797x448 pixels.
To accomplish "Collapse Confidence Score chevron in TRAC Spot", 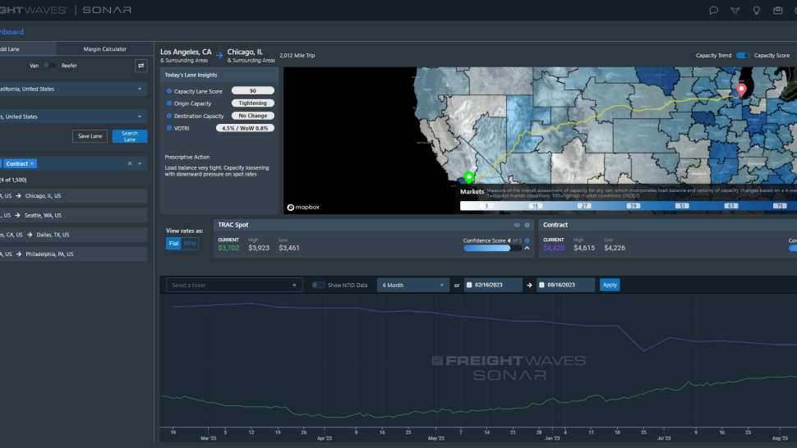I will coord(527,248).
